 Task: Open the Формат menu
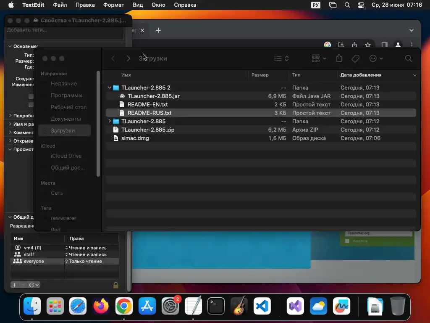pos(113,5)
